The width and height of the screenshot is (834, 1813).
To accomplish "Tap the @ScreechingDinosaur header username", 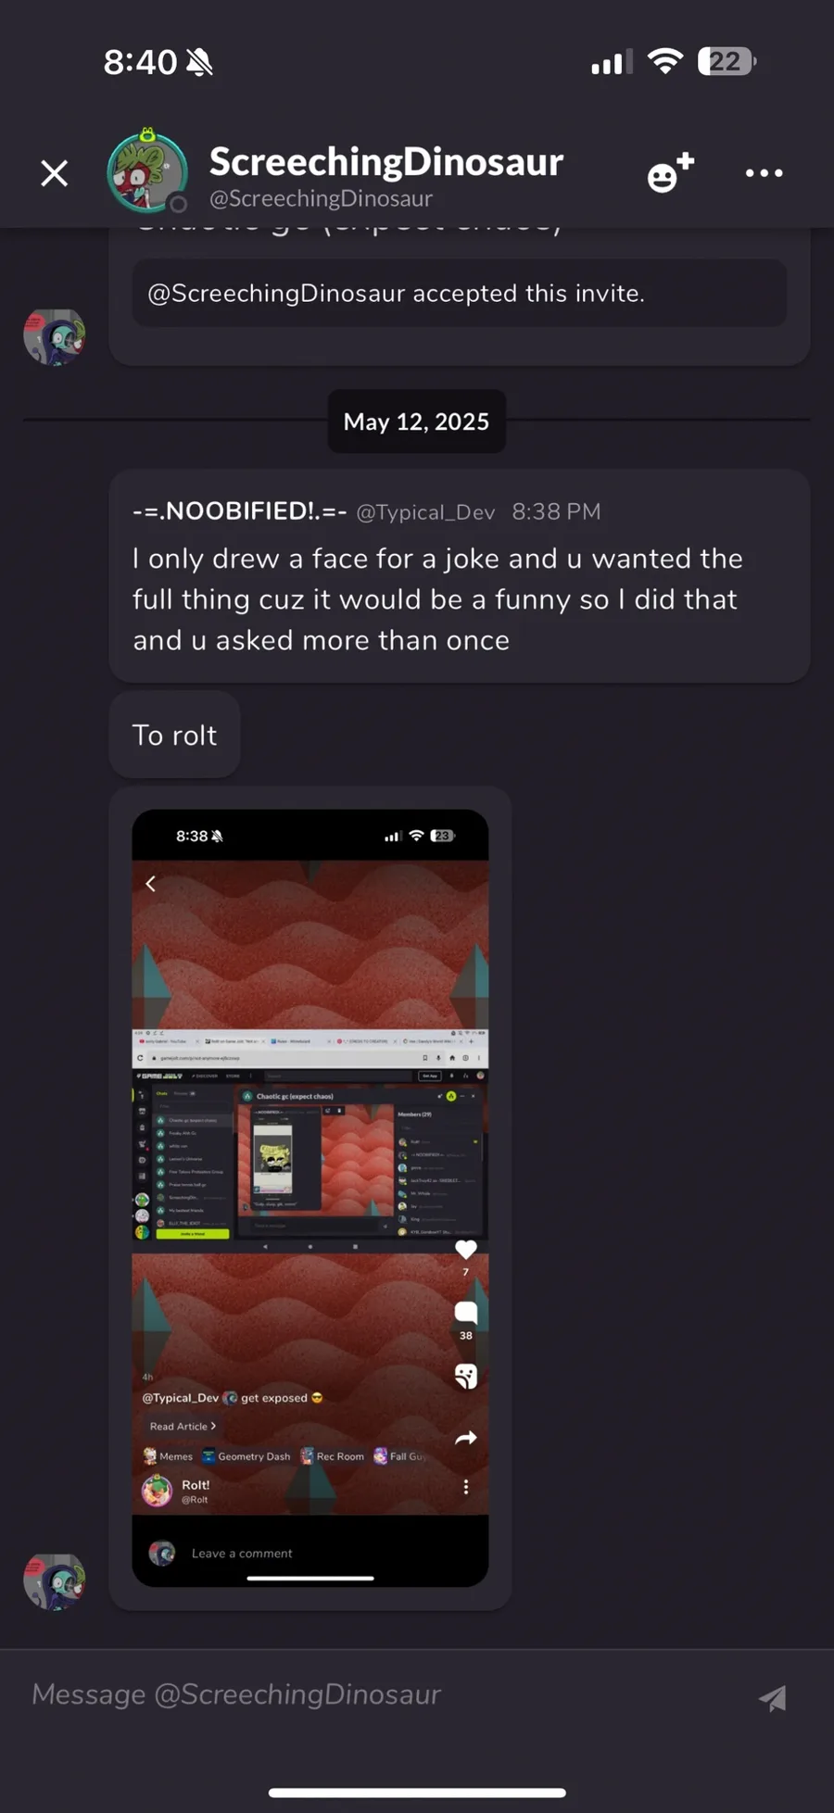I will (x=321, y=198).
